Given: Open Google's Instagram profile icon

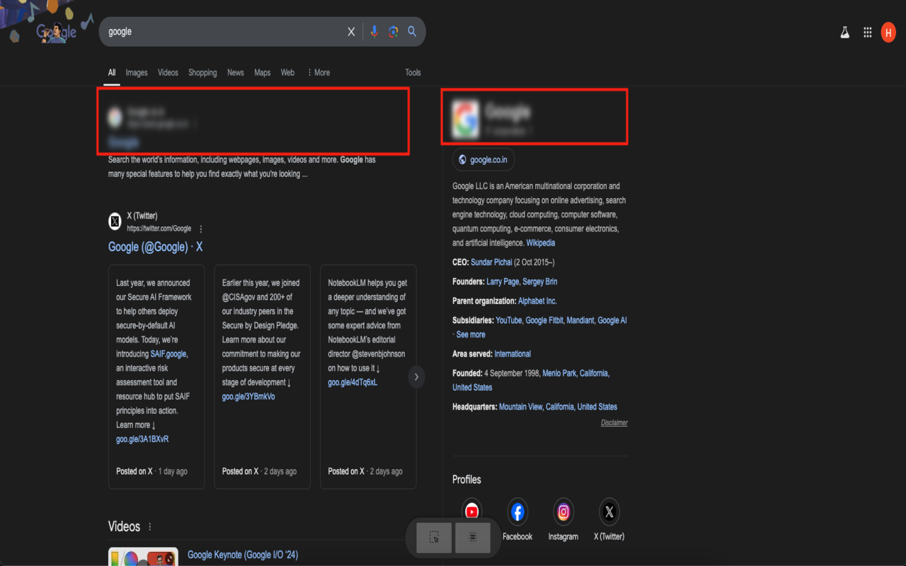Looking at the screenshot, I should 563,511.
